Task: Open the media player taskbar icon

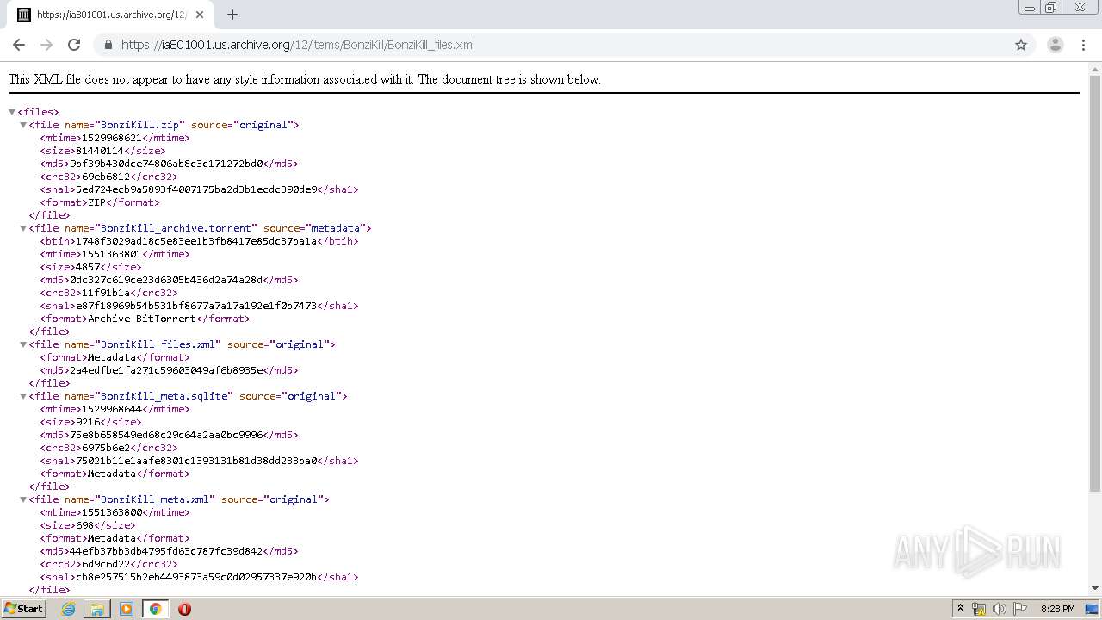Action: pyautogui.click(x=127, y=609)
